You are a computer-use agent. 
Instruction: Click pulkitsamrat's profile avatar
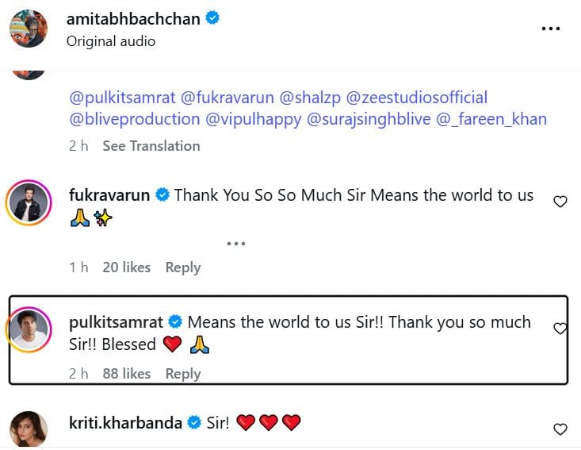click(29, 330)
